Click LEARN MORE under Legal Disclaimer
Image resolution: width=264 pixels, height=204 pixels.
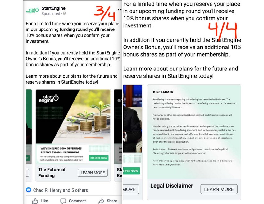tap(219, 189)
